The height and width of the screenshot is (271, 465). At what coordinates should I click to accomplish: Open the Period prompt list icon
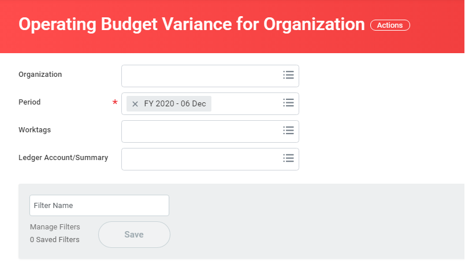tap(288, 103)
